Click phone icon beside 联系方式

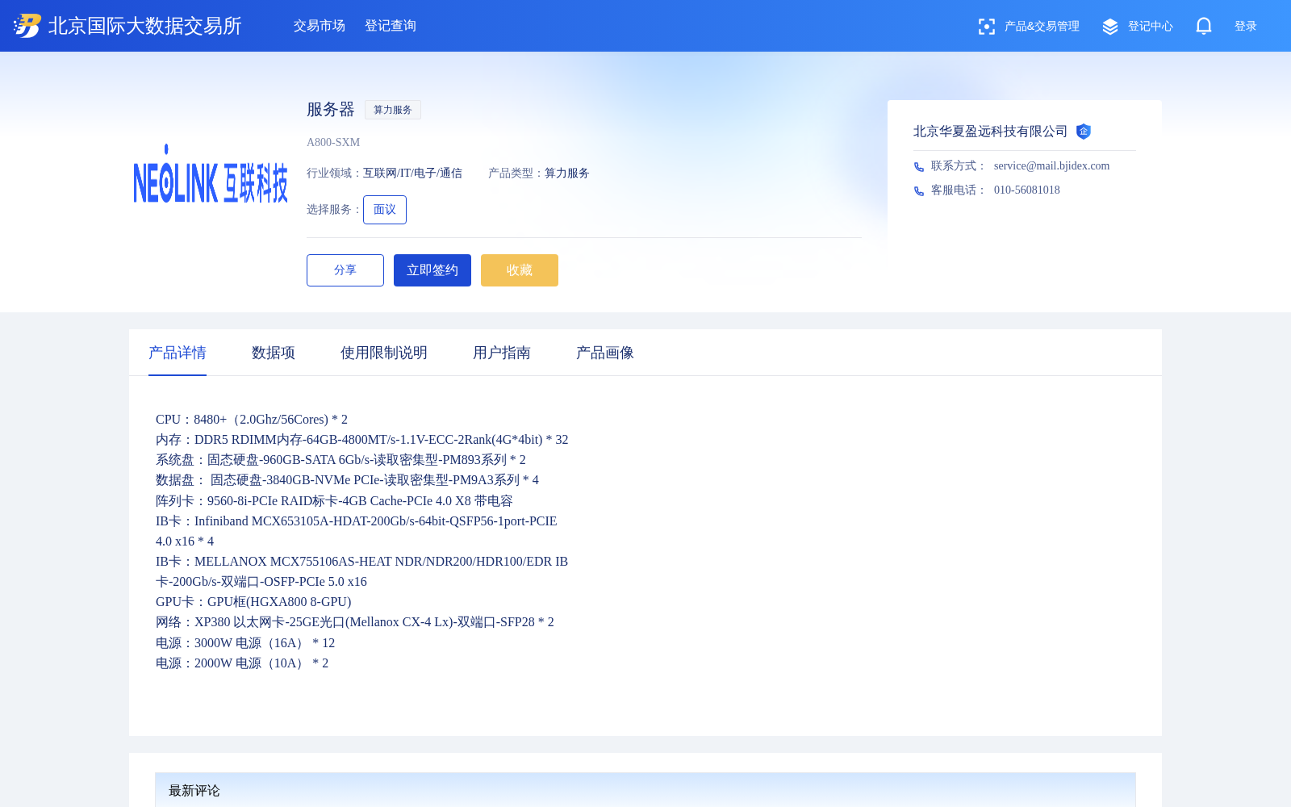pyautogui.click(x=919, y=167)
